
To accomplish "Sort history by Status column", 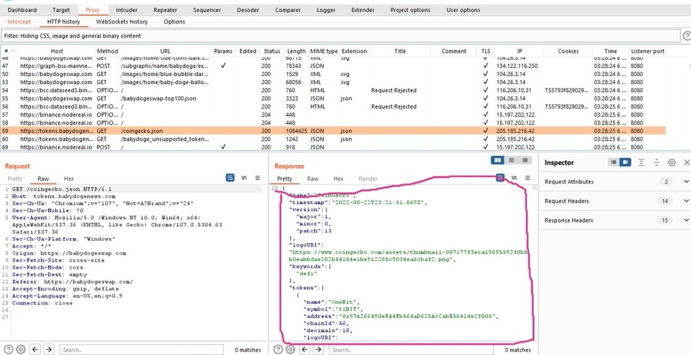I will click(272, 51).
